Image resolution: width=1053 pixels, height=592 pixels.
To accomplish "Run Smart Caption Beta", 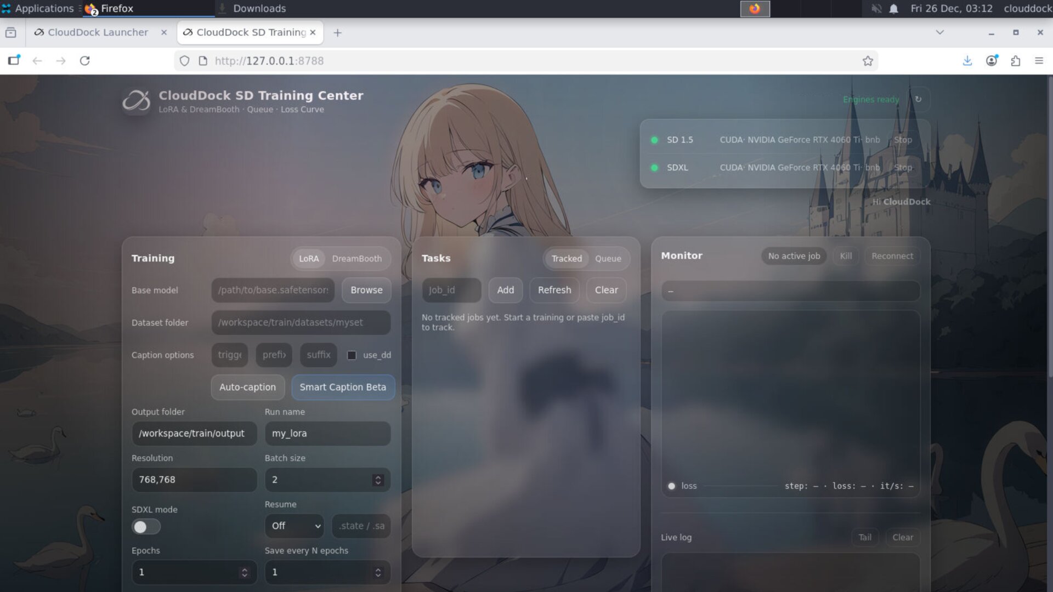I will (x=343, y=387).
